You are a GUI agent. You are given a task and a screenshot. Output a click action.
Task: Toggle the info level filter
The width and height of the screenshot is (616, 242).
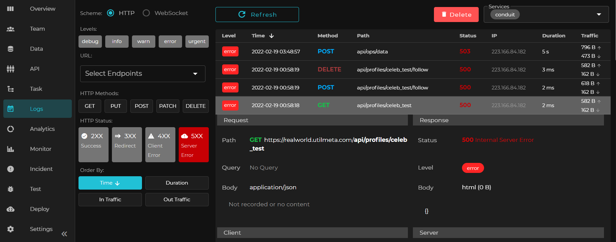117,41
